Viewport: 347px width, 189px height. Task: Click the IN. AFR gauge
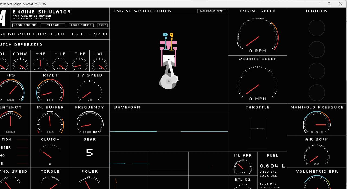(x=243, y=166)
